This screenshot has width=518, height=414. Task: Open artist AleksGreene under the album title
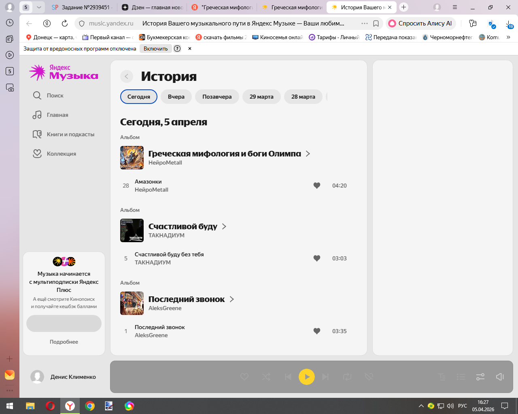(x=165, y=308)
